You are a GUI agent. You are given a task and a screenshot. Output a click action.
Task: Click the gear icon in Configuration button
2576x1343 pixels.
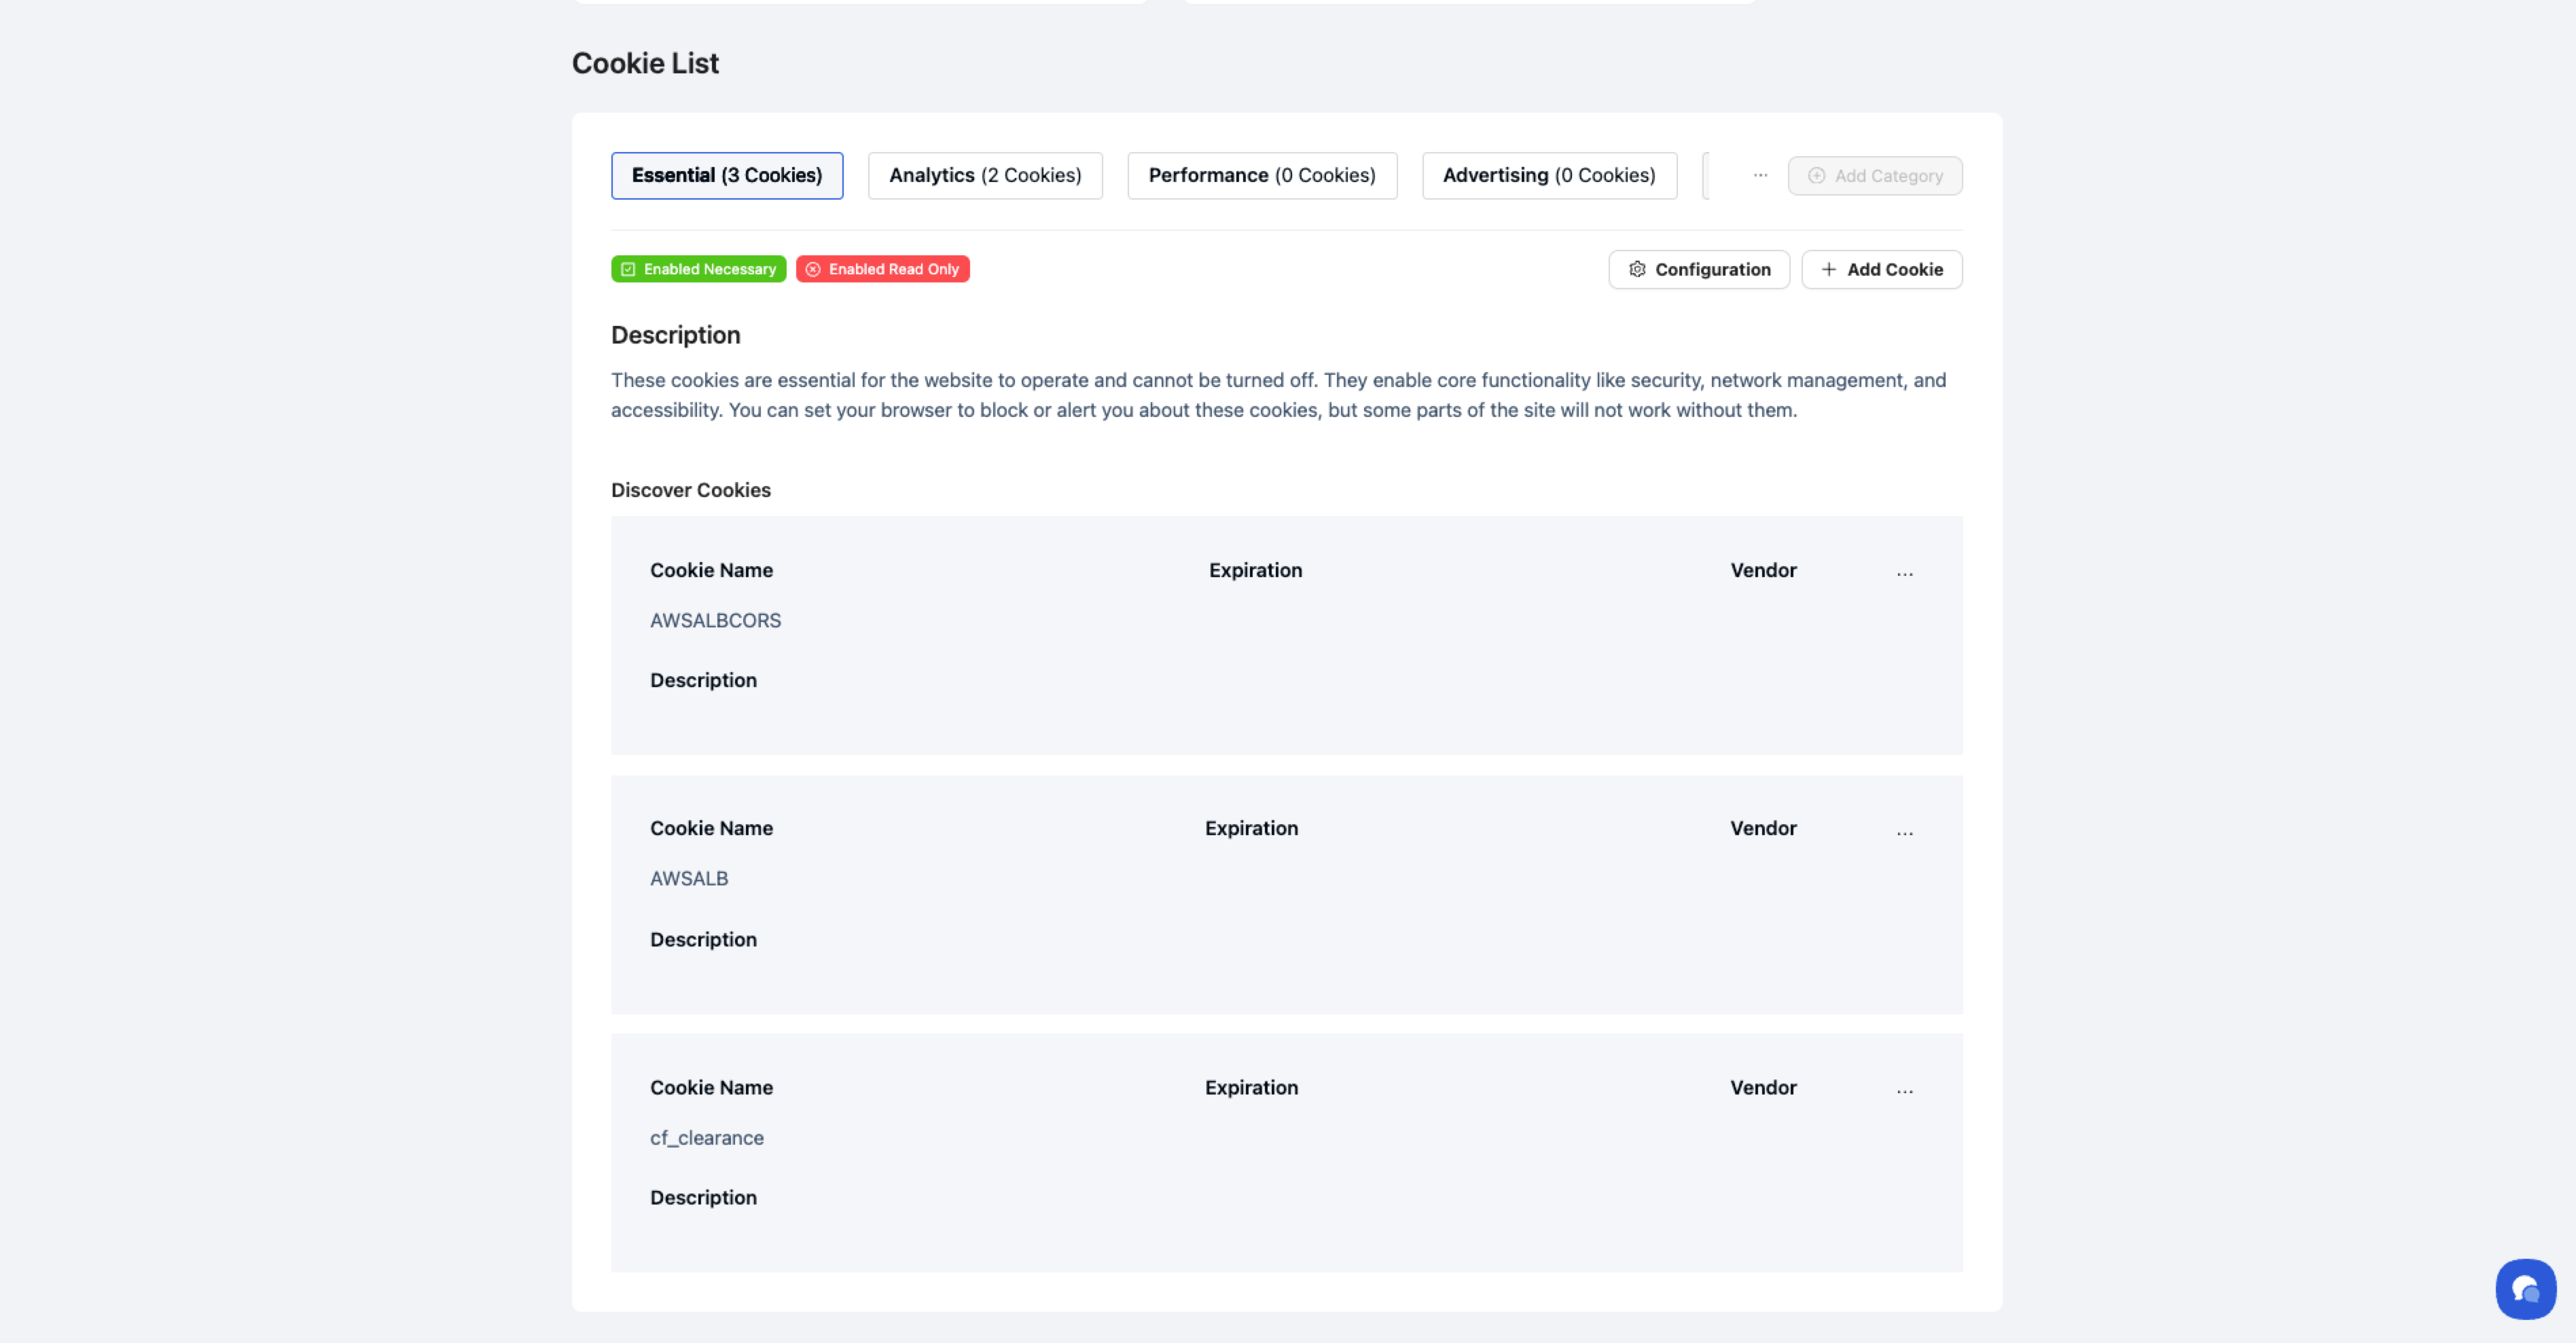(1637, 269)
